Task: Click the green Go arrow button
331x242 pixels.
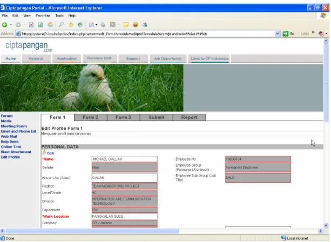Action: 286,34
